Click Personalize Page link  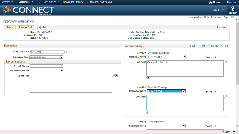click(220, 17)
